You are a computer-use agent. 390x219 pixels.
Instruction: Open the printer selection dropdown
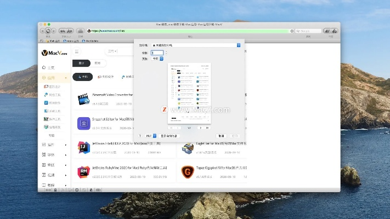click(x=196, y=45)
